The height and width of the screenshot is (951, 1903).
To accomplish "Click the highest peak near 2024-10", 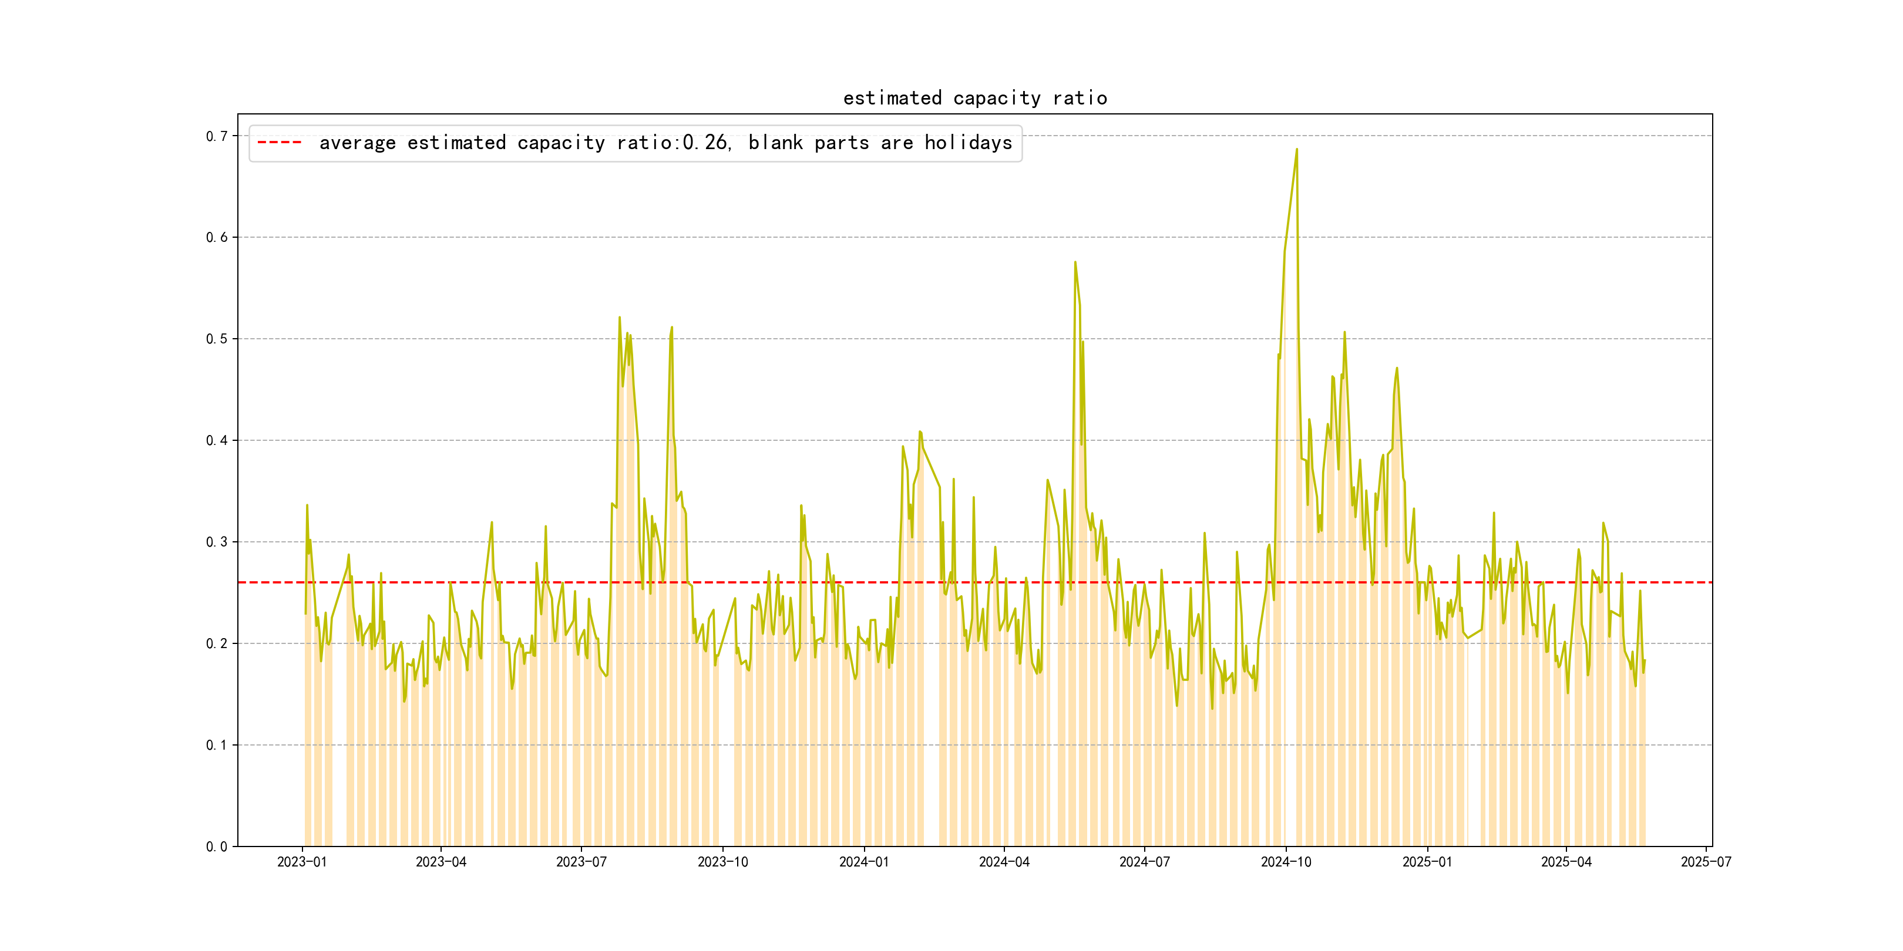I will pos(1296,150).
